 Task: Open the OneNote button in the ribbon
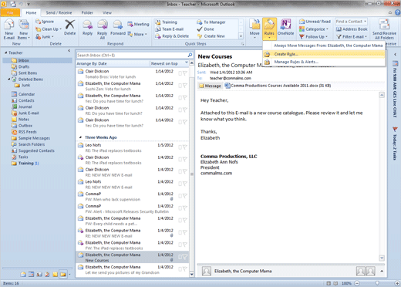285,27
